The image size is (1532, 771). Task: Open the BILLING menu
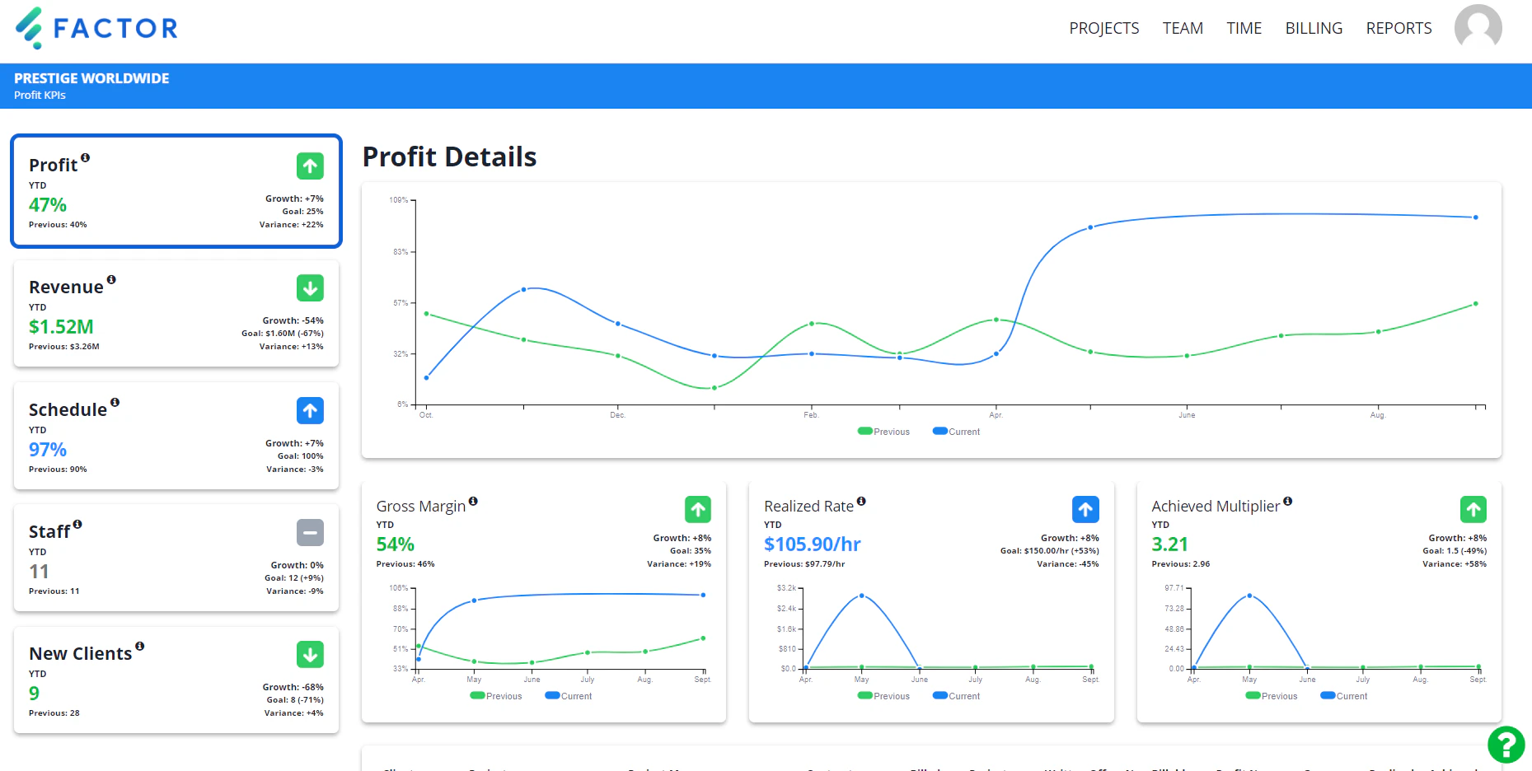1314,27
